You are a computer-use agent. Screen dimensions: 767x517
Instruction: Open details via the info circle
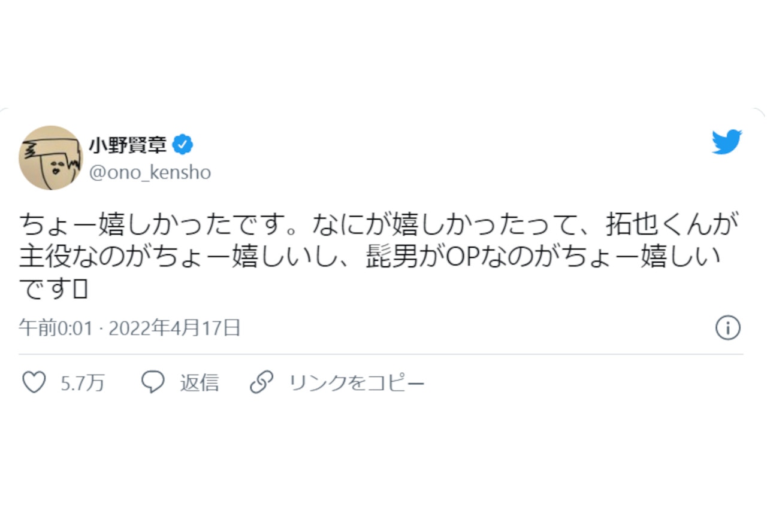[x=728, y=328]
